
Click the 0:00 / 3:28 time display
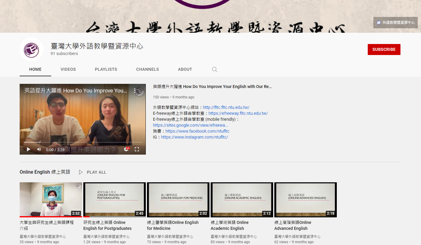pyautogui.click(x=55, y=150)
